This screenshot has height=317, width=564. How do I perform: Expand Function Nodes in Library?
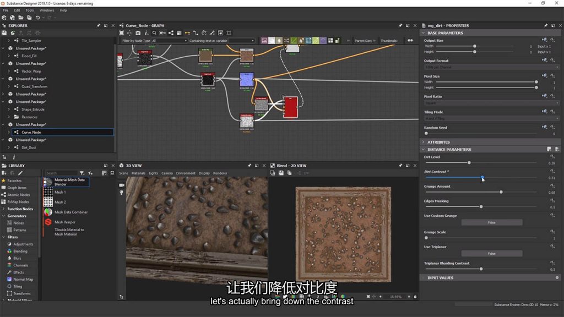click(x=4, y=209)
